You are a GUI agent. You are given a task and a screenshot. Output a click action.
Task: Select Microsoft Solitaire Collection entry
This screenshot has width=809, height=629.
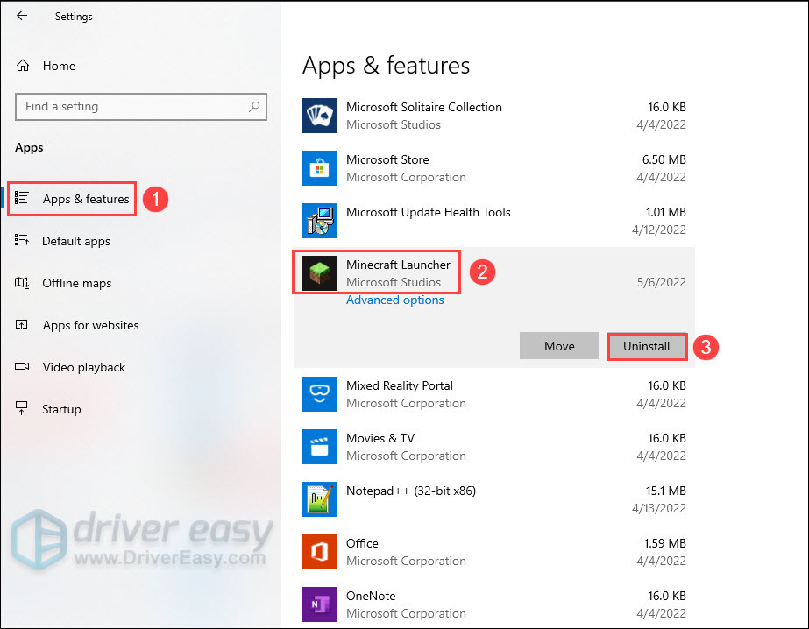(x=493, y=116)
